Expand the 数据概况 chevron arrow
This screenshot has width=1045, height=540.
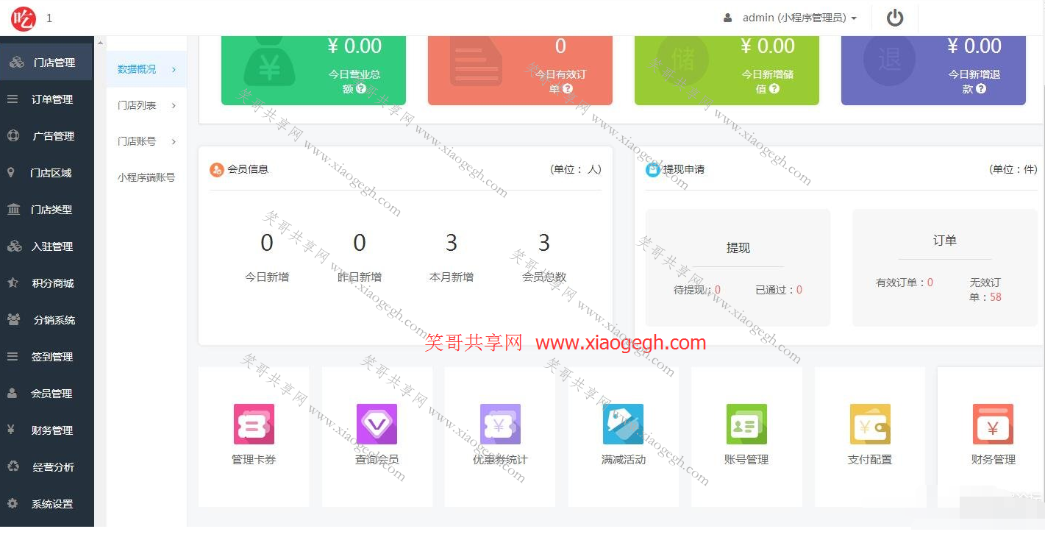click(x=174, y=69)
